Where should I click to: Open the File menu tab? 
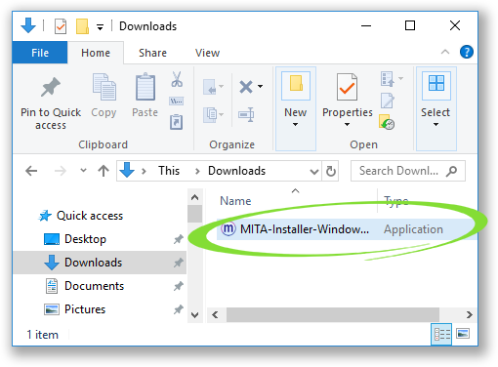coord(40,53)
